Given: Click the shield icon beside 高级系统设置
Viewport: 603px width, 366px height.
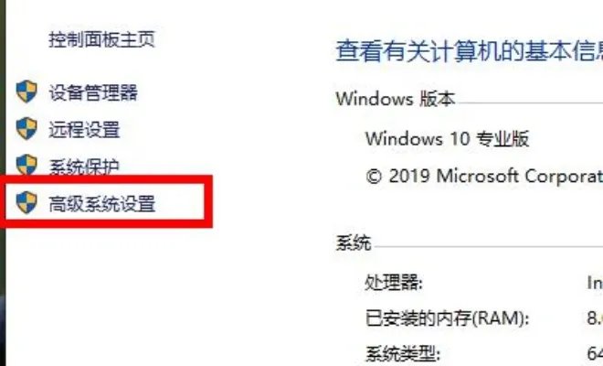Looking at the screenshot, I should 26,202.
